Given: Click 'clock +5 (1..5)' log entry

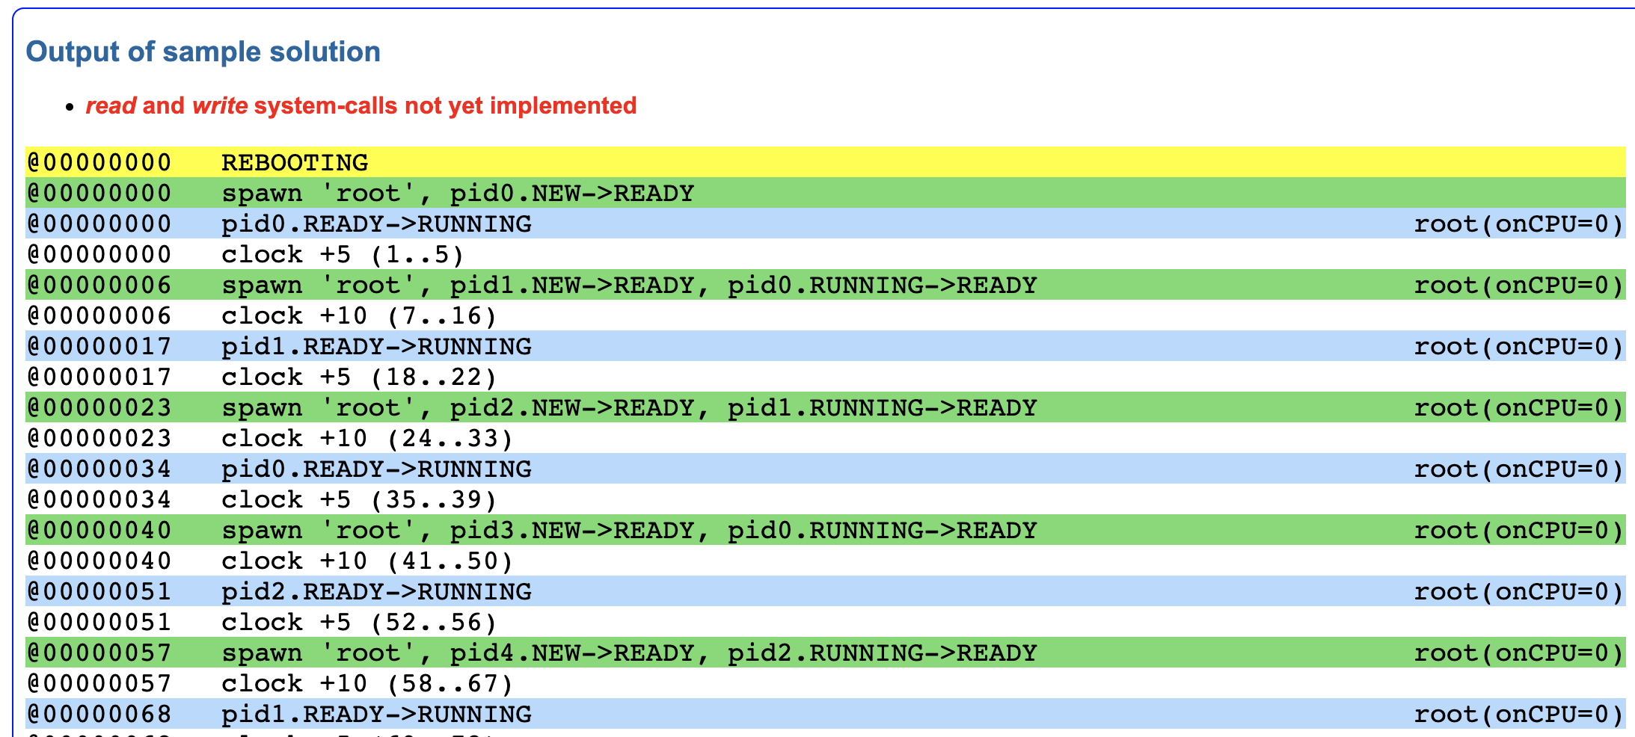Looking at the screenshot, I should 343,255.
